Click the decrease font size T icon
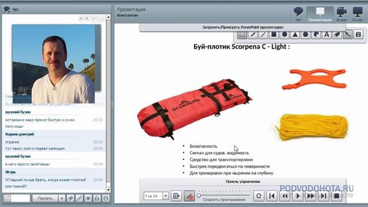 101,18
